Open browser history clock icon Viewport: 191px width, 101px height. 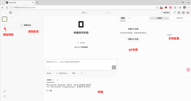tap(180, 7)
